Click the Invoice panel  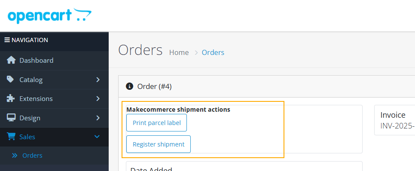(395, 120)
